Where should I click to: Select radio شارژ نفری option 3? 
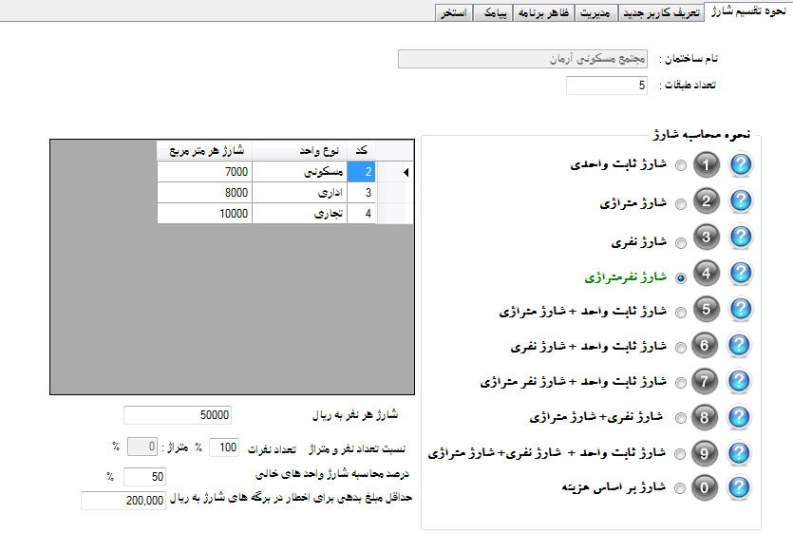[681, 243]
